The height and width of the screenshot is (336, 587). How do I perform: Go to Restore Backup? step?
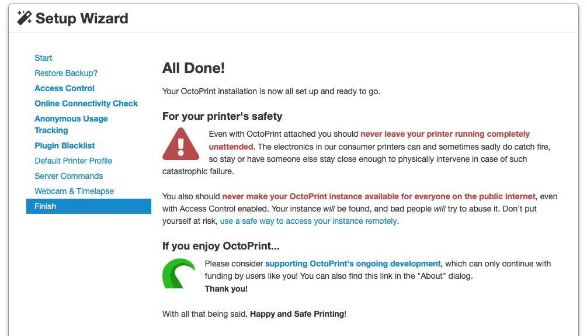[x=66, y=73]
